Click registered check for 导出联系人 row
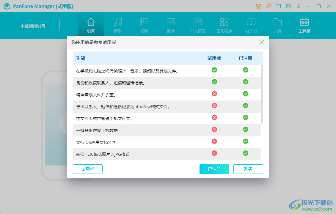This screenshot has width=336, height=214. point(246,106)
